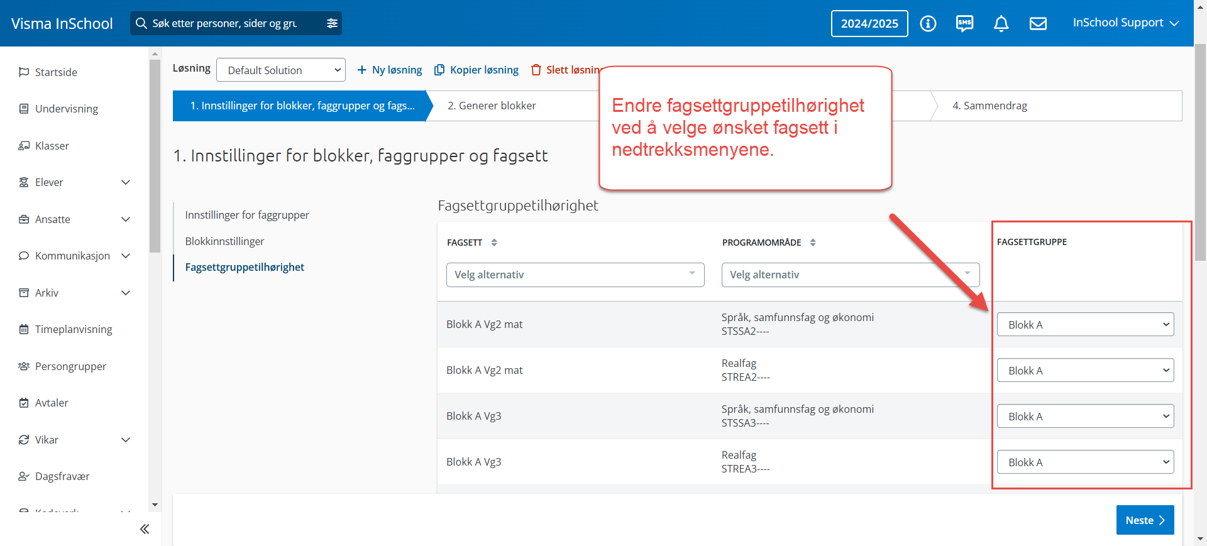Open fagsettgruppe dropdown for STREA3 row
The height and width of the screenshot is (546, 1207).
(x=1085, y=462)
